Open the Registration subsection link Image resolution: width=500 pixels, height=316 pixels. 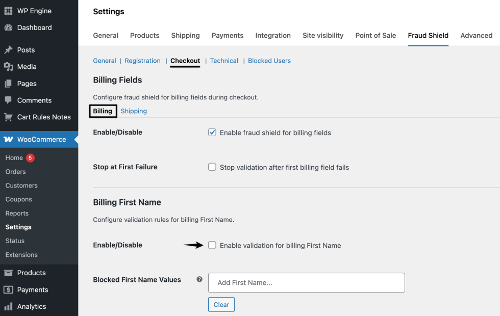tap(142, 60)
